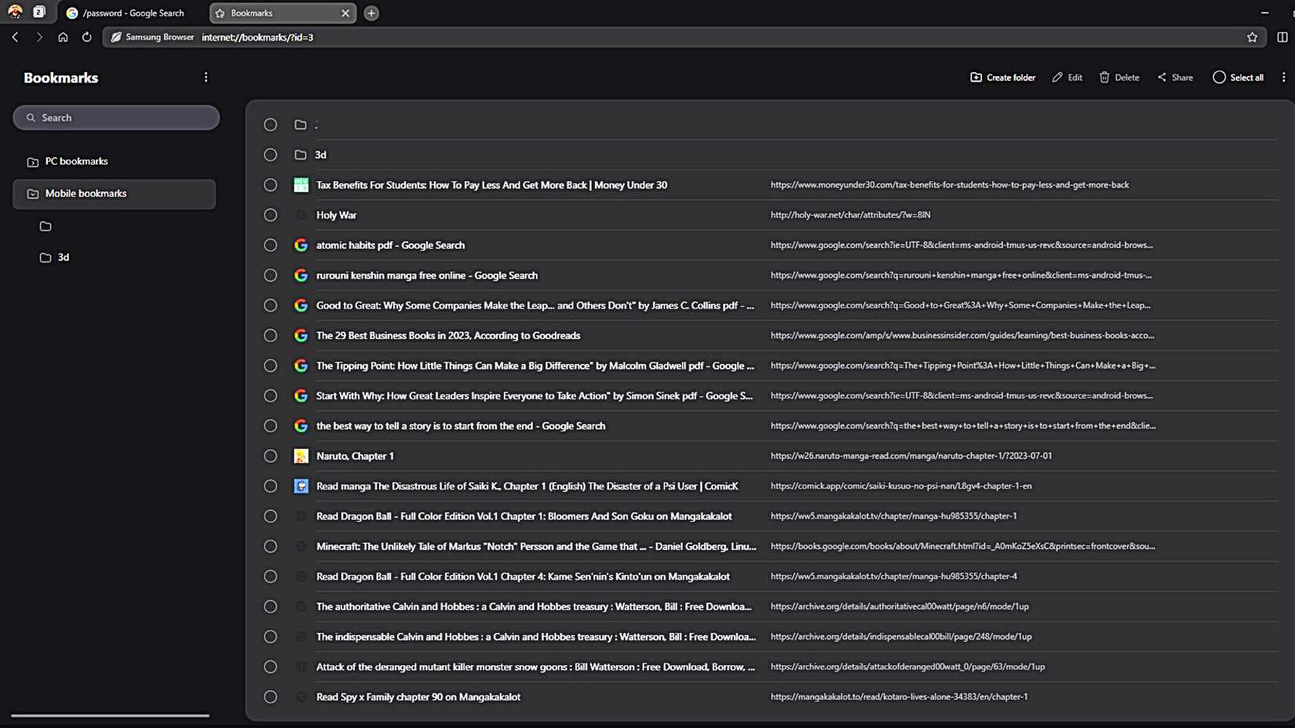1295x728 pixels.
Task: Click the Delete button
Action: [1119, 77]
